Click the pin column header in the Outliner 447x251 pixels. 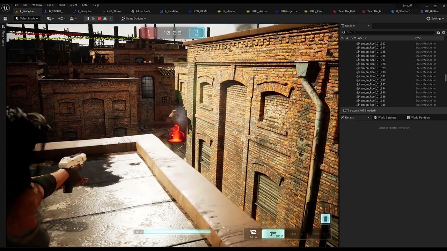[x=347, y=38]
